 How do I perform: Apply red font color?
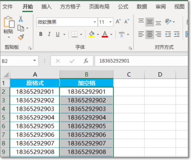(x=105, y=34)
